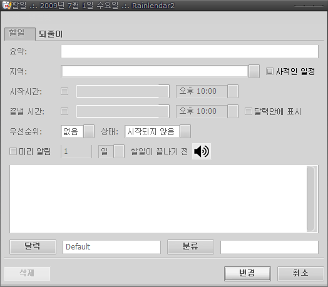Open the 끝낼 시간 time dropdown
Image resolution: width=328 pixels, height=287 pixels.
click(x=233, y=111)
